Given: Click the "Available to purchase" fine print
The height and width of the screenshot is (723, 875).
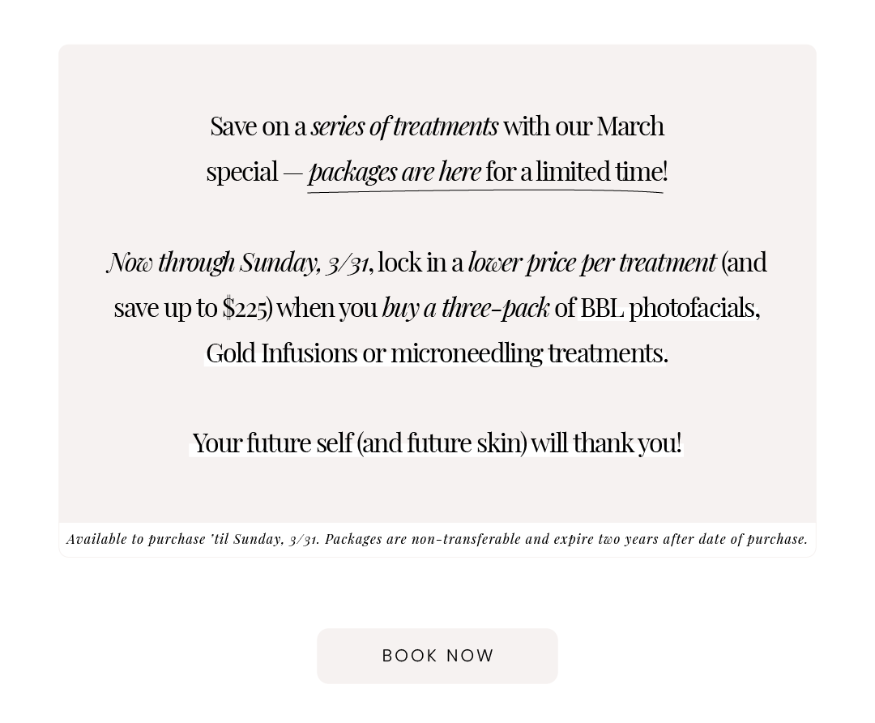Looking at the screenshot, I should pyautogui.click(x=136, y=539).
